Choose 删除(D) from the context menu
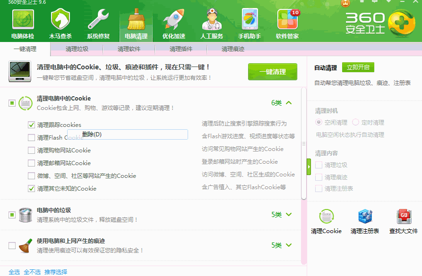422x276 pixels. [127, 134]
